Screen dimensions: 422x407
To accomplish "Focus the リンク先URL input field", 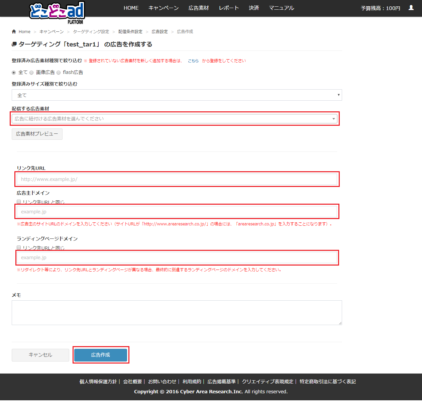I will pyautogui.click(x=177, y=179).
